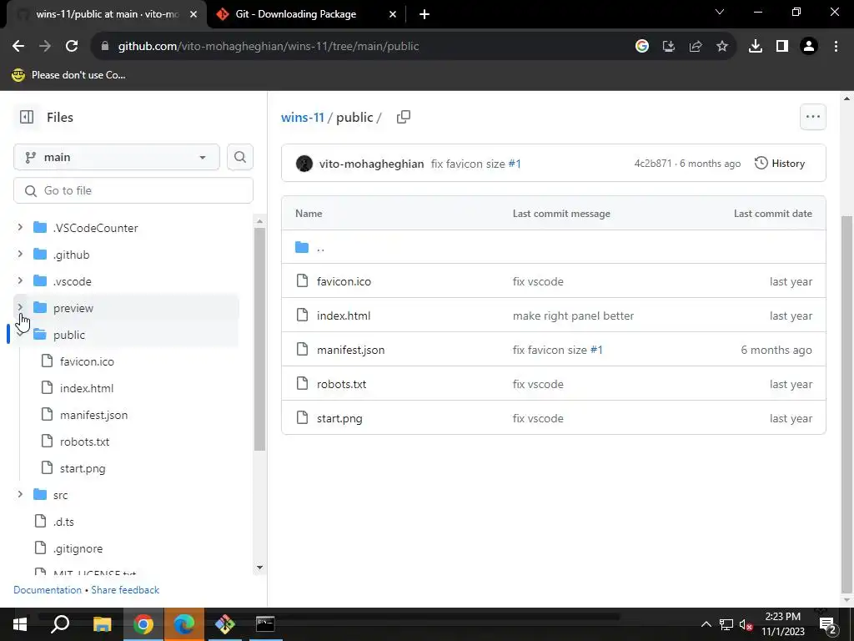The height and width of the screenshot is (641, 854).
Task: Select index.html in the file tree
Action: (x=87, y=388)
